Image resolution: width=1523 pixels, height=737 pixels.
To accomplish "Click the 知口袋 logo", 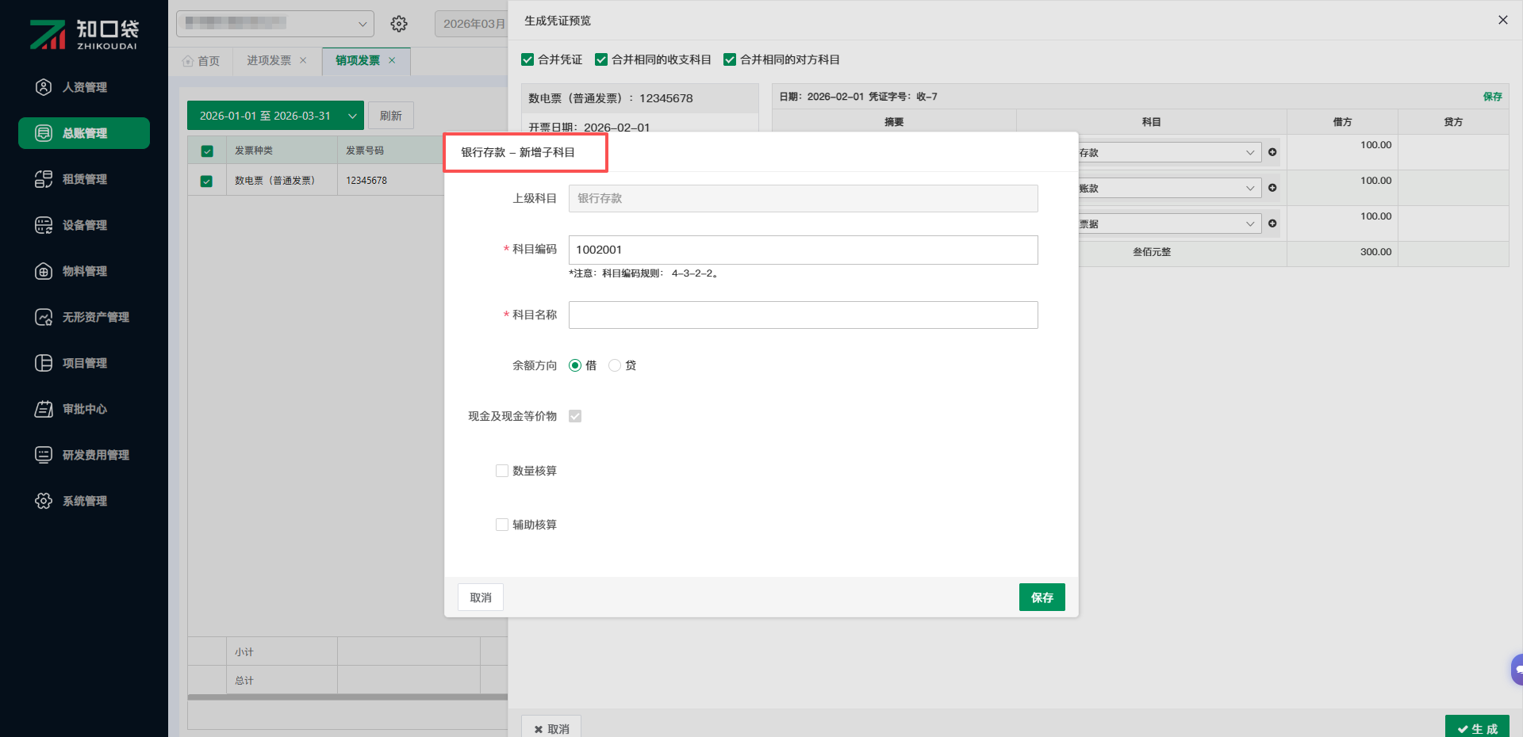I will (84, 34).
